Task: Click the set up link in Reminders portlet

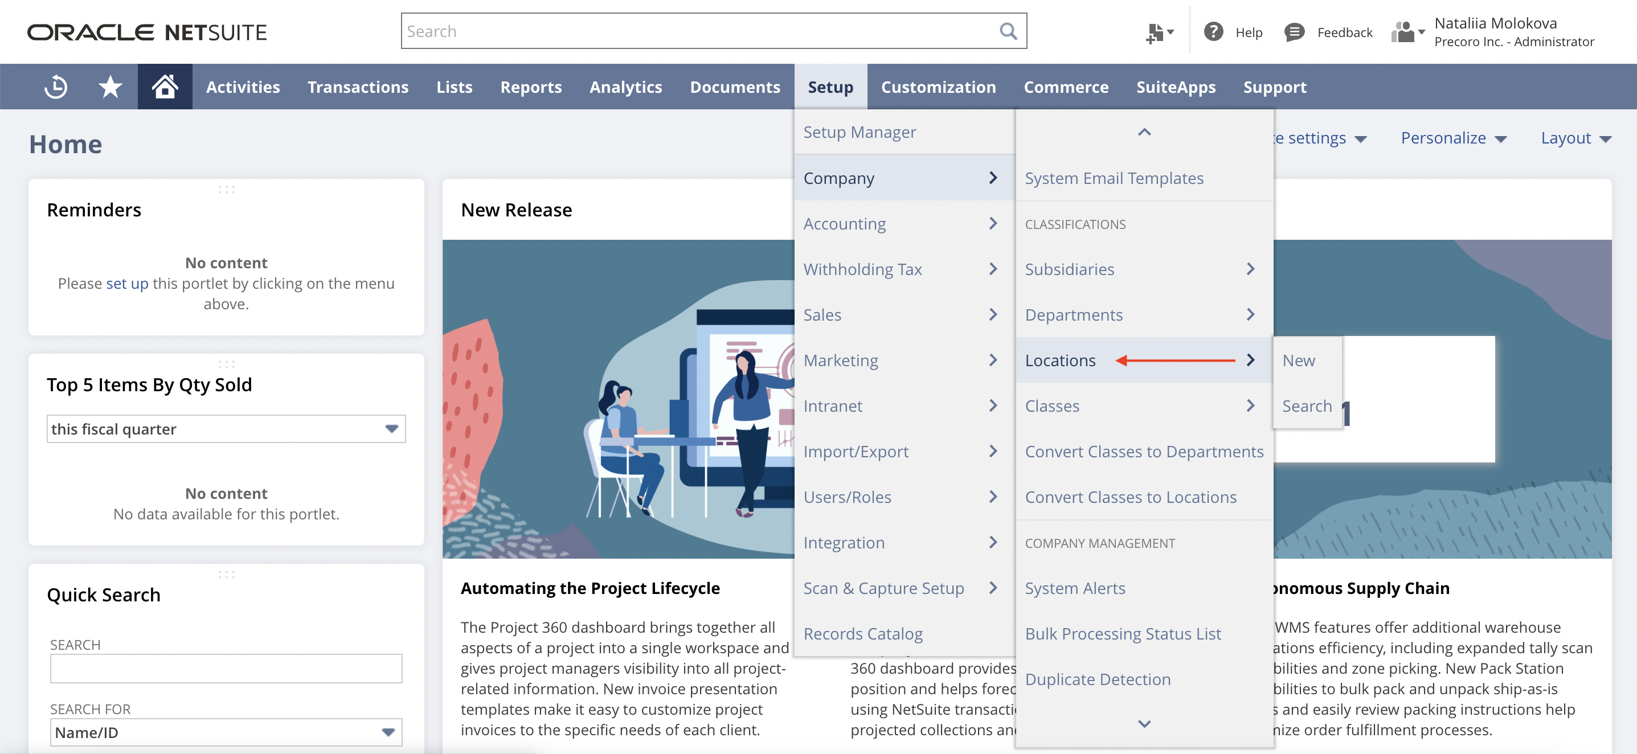Action: click(126, 283)
